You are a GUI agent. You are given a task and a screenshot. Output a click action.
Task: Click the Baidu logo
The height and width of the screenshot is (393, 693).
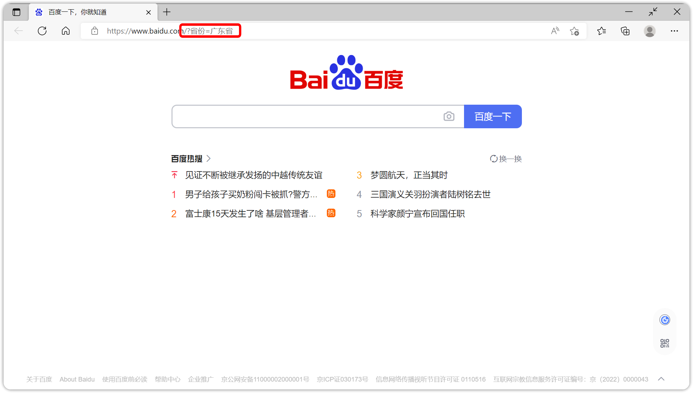(346, 73)
